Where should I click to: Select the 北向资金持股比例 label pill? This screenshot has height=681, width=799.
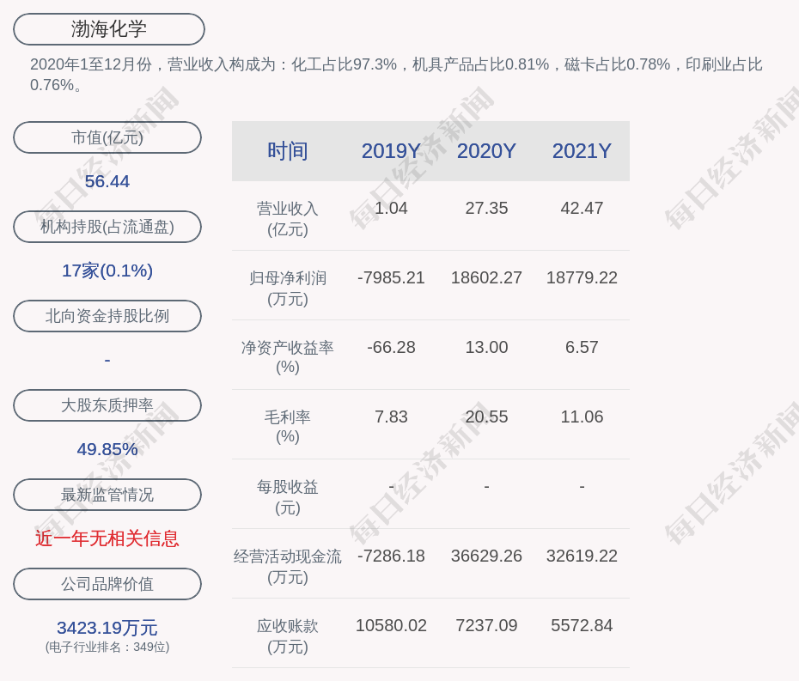107,316
